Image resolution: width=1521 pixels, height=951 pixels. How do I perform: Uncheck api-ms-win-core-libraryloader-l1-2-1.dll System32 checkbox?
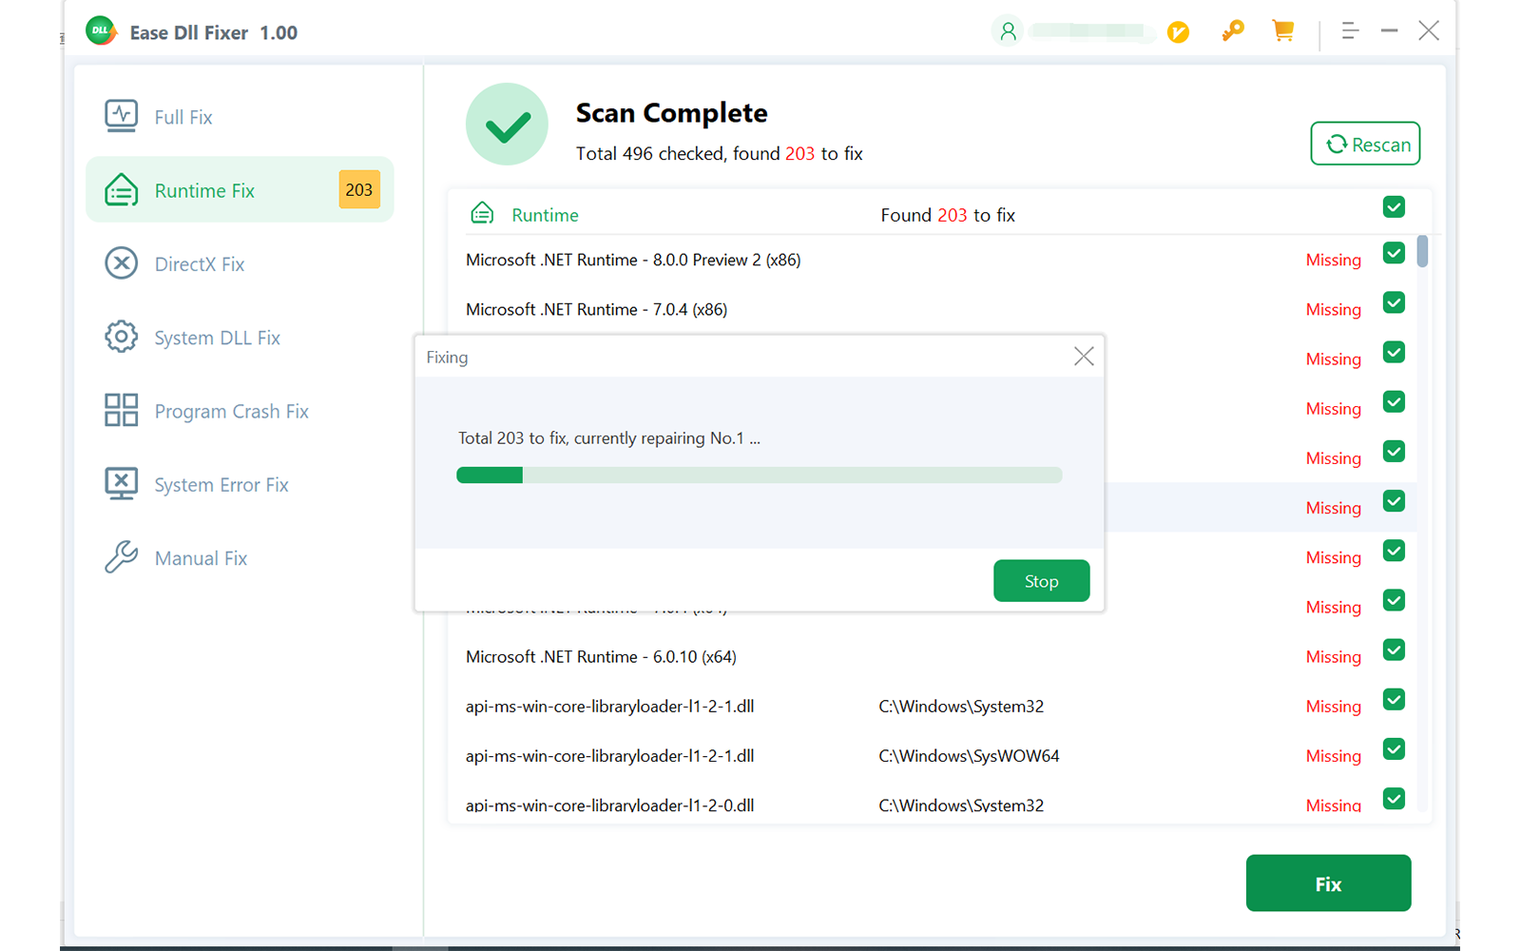click(1394, 700)
